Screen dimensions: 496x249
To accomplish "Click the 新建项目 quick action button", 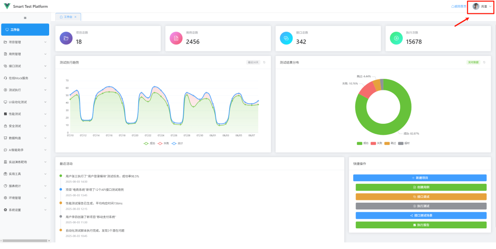I will [x=420, y=178].
